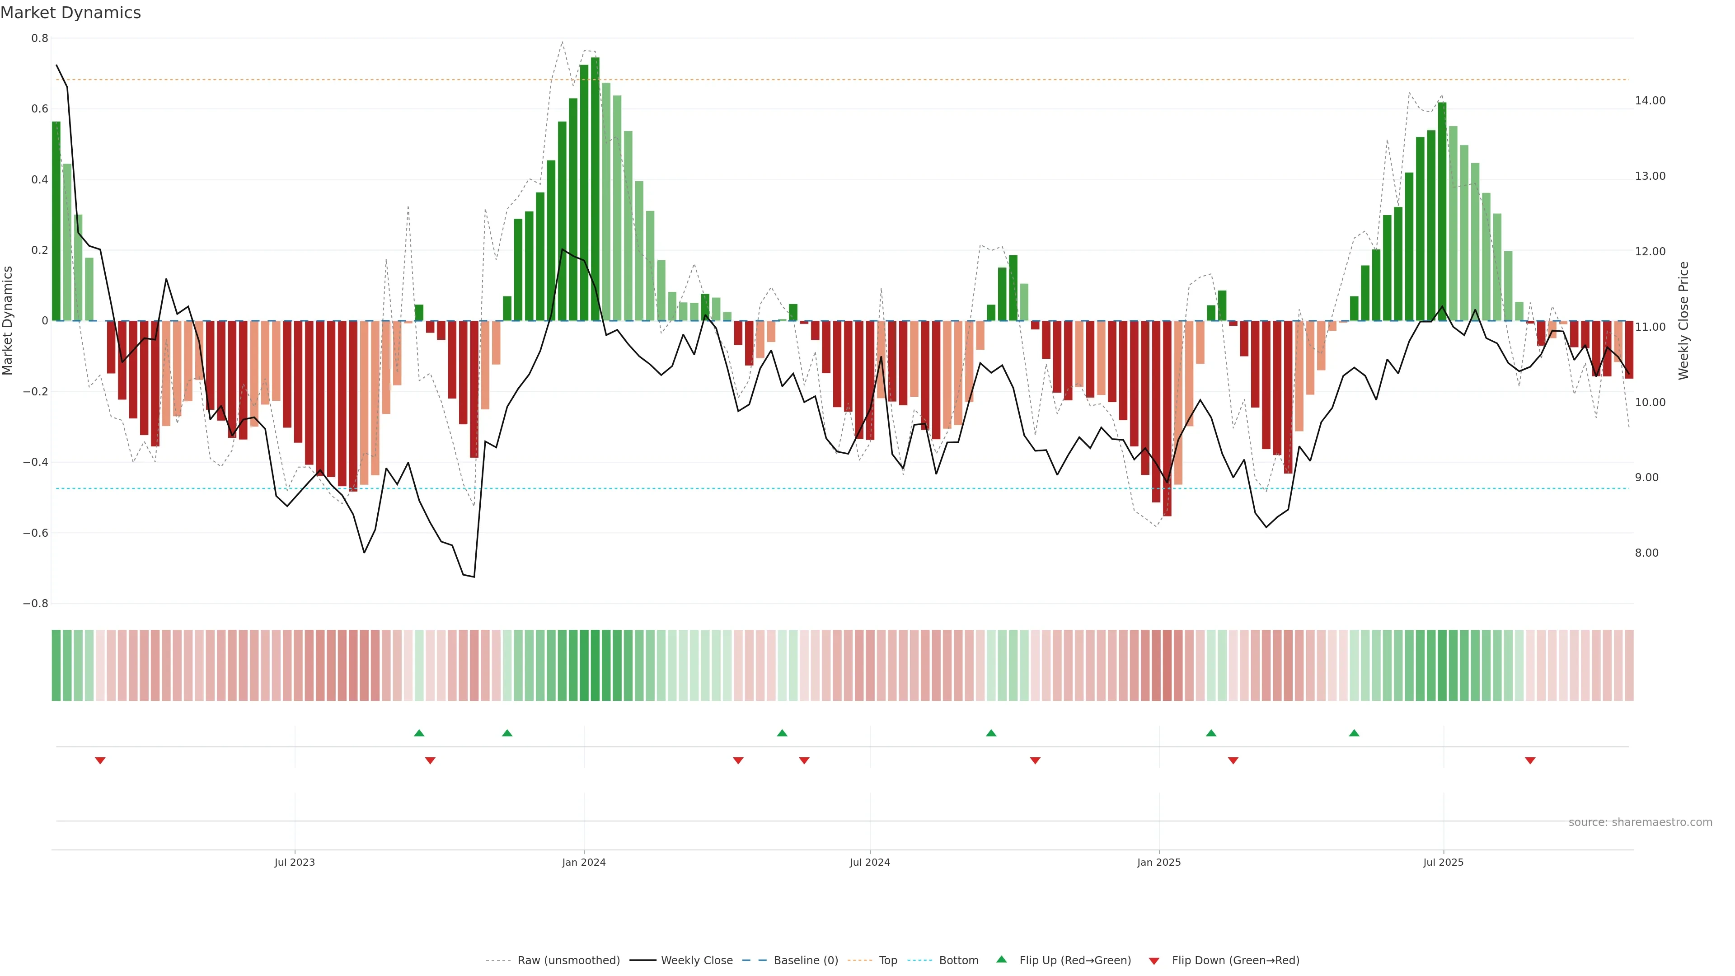The height and width of the screenshot is (976, 1735).
Task: Click the Weekly Close Price axis title
Action: 1684,321
